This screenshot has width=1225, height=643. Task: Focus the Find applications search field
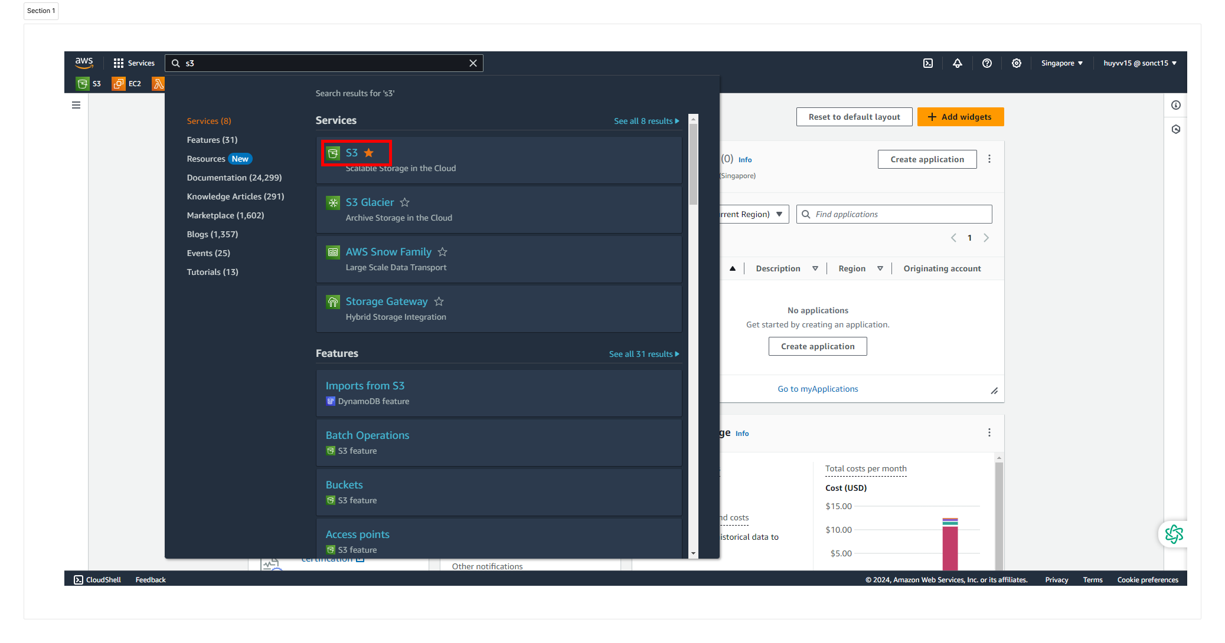[894, 214]
